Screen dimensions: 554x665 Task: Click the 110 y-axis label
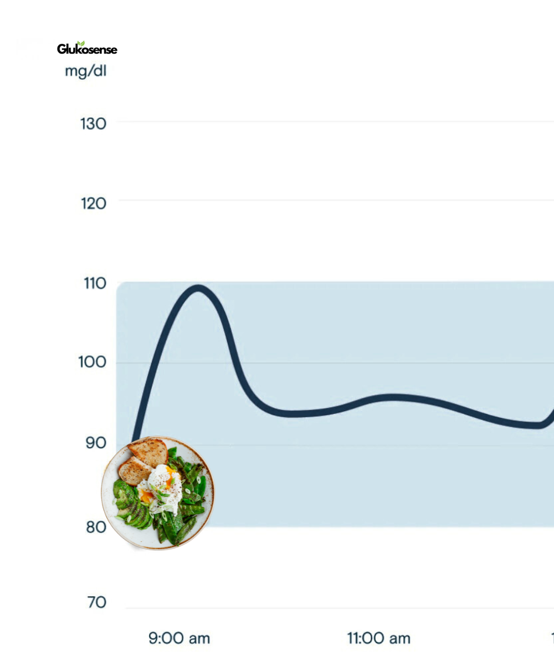93,284
